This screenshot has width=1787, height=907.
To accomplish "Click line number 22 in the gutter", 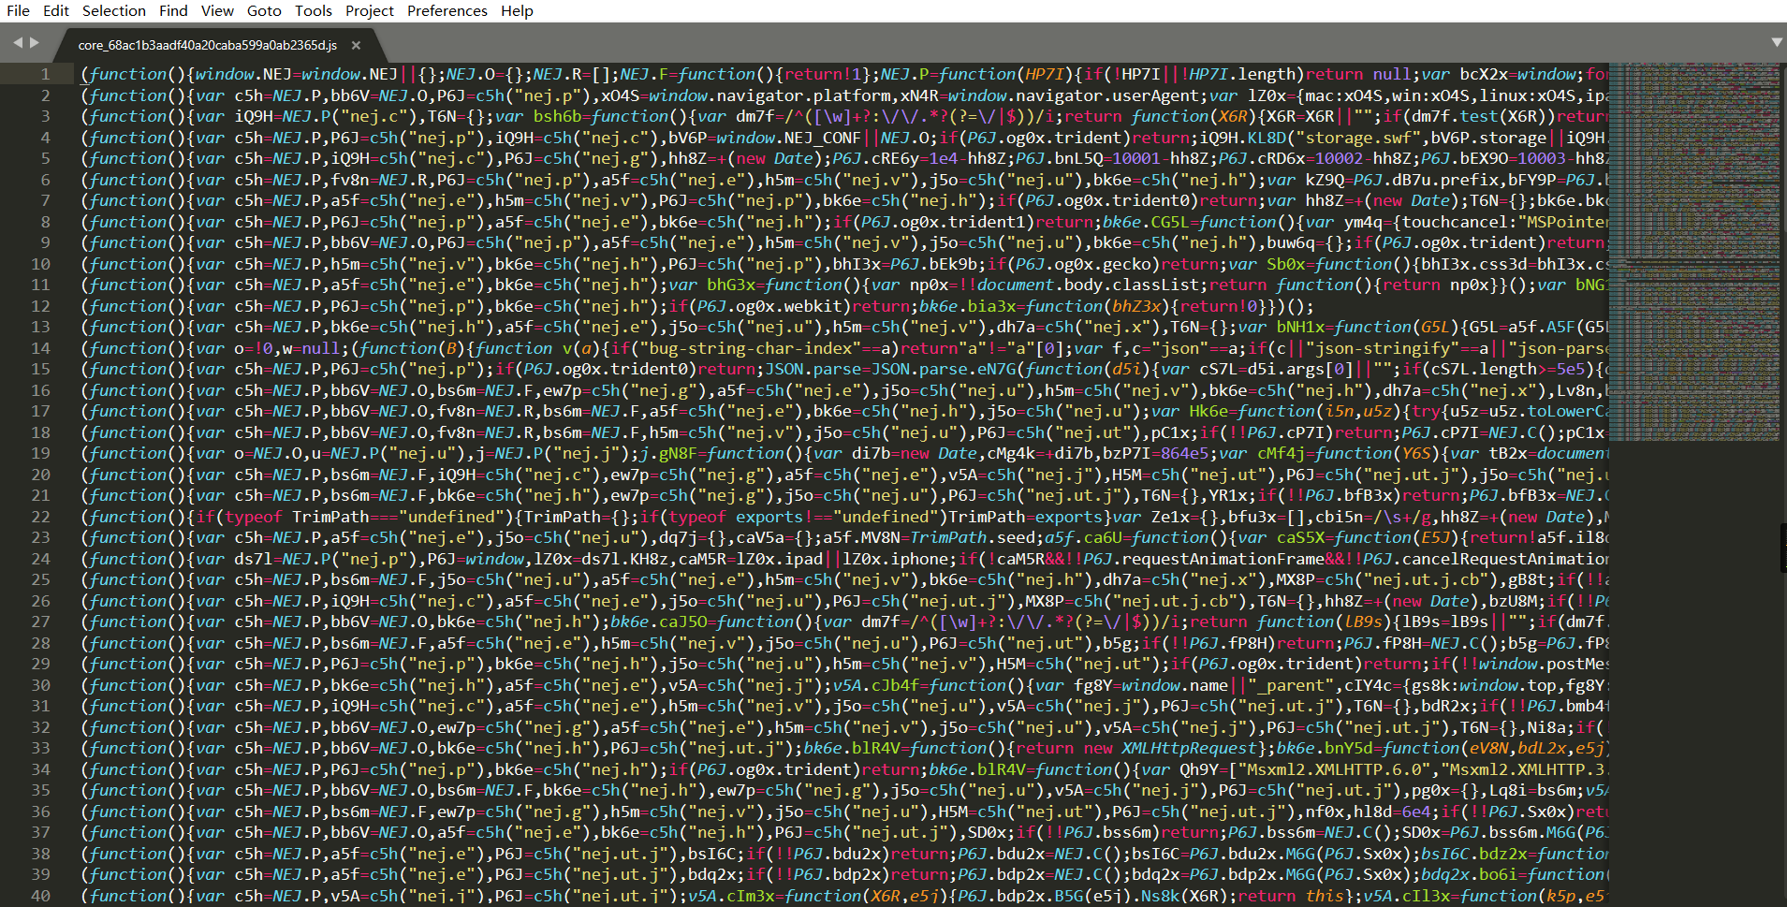I will (x=40, y=517).
